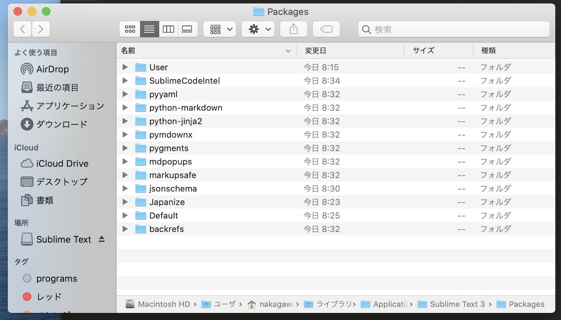Click the SublimeCodeIntel 今日 8:34 date cell
Screen dimensions: 561x320
[322, 81]
